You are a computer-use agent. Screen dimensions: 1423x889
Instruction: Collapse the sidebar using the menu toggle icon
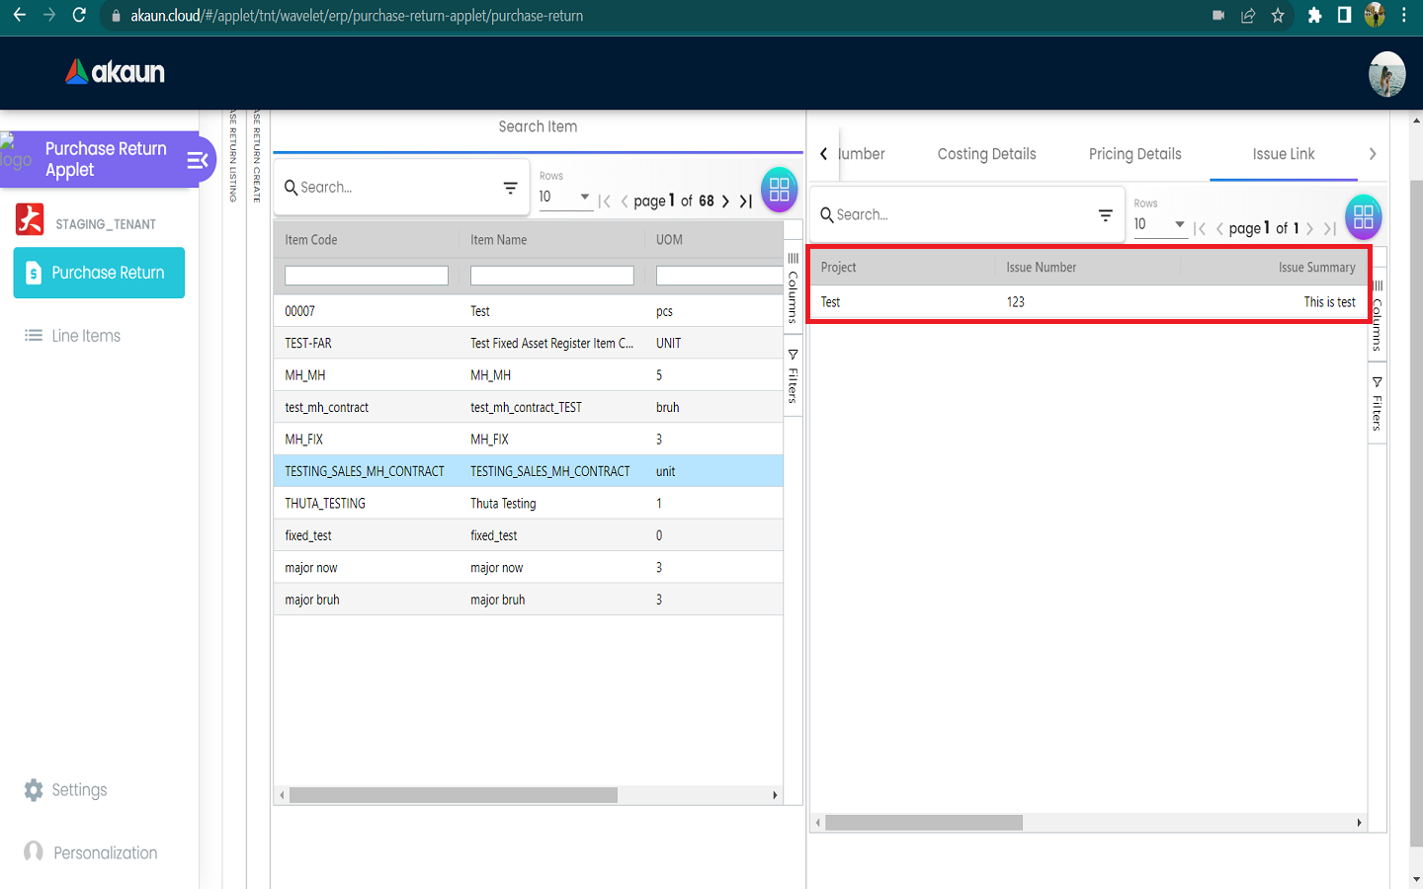point(197,160)
